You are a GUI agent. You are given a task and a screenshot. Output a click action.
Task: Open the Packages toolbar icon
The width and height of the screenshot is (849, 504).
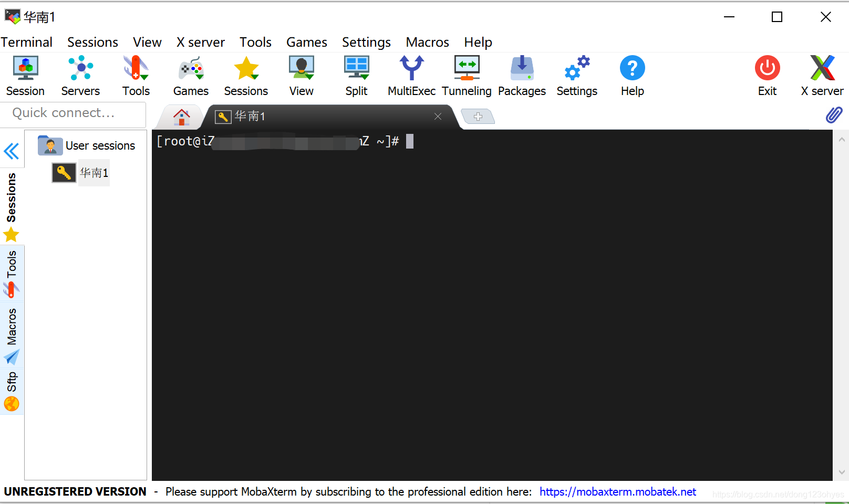tap(522, 76)
